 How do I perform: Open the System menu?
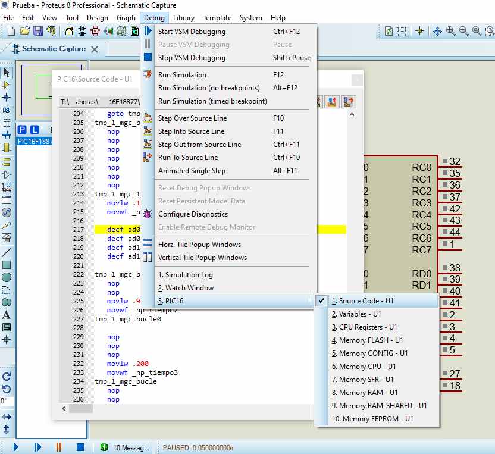click(250, 18)
